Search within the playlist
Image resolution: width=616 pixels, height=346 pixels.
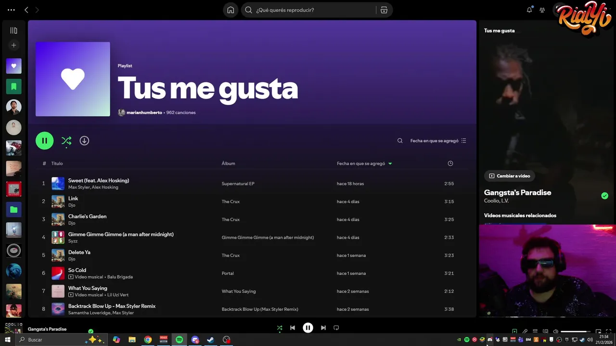[x=400, y=141]
